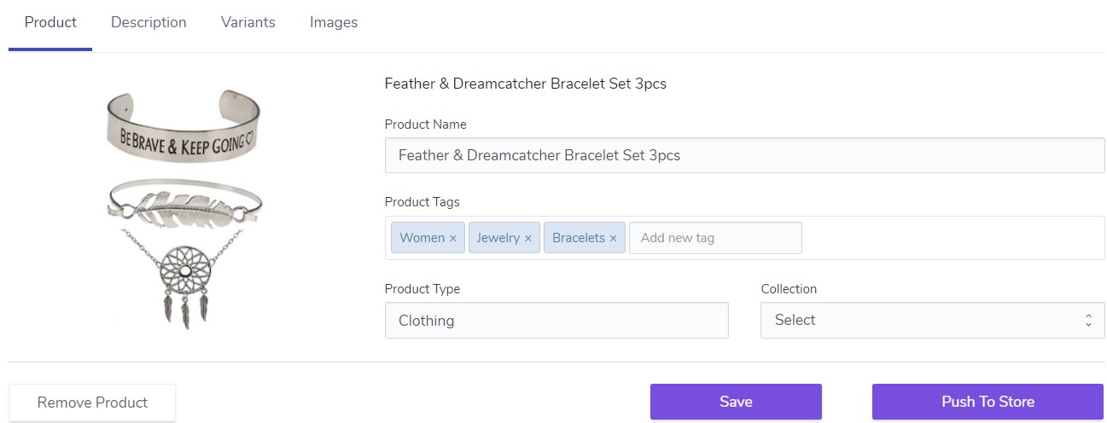Open the Description tab
Image resolution: width=1107 pixels, height=423 pixels.
point(149,23)
